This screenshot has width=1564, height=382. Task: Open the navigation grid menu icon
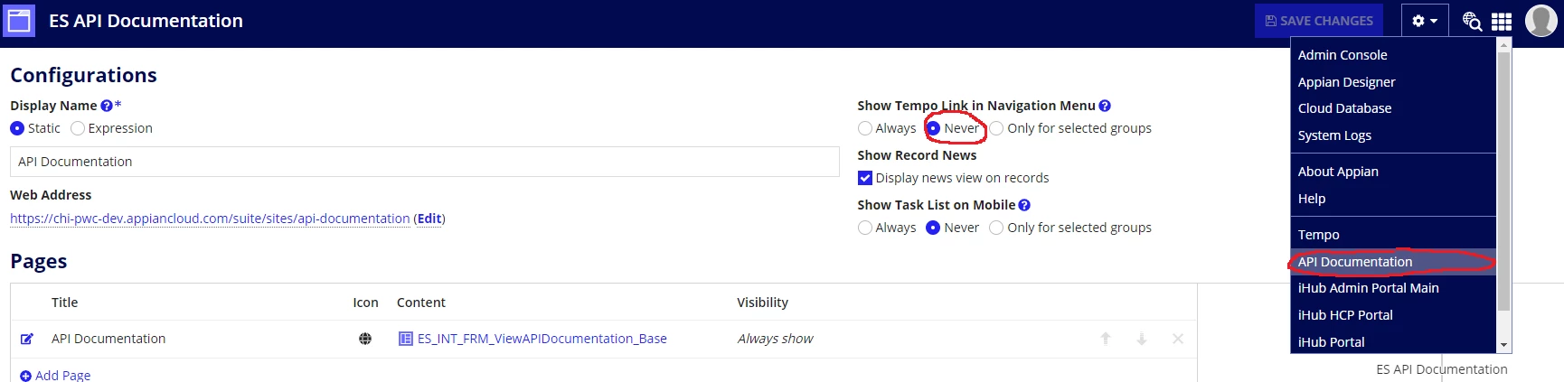[1502, 21]
